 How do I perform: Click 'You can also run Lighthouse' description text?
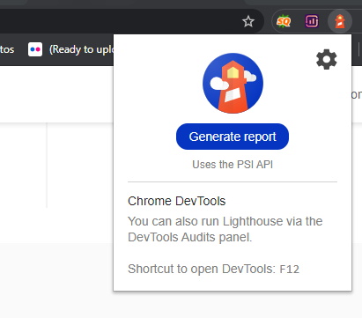[225, 229]
